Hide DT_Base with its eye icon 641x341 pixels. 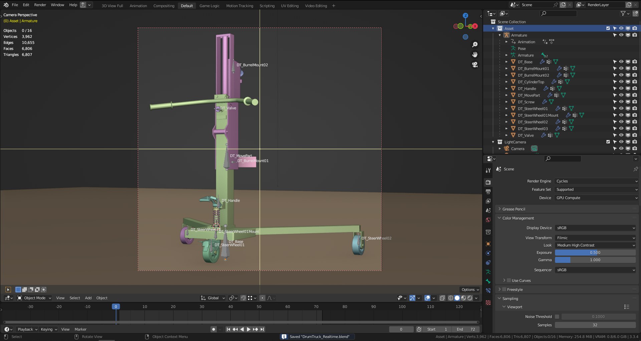tap(621, 62)
